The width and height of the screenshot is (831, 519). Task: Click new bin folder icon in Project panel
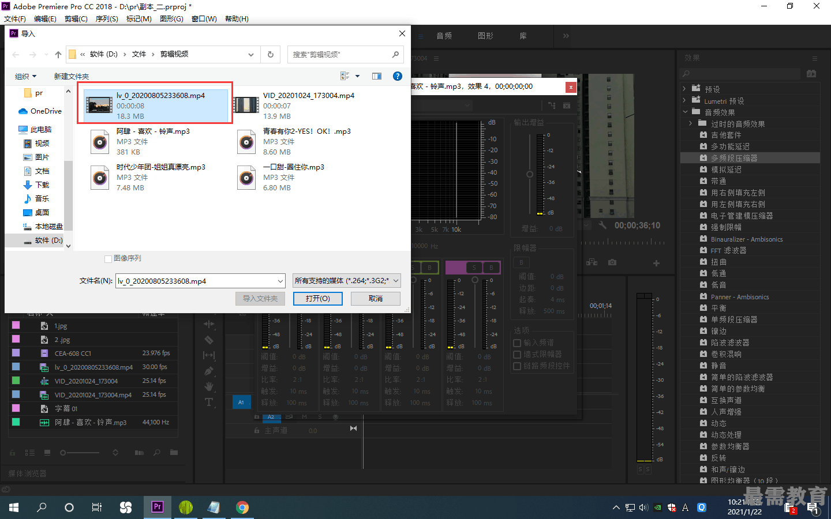(174, 452)
